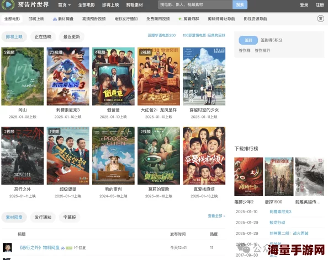Open 唐探1900 thumbnail in 下载排行榜
The height and width of the screenshot is (260, 328).
279,177
